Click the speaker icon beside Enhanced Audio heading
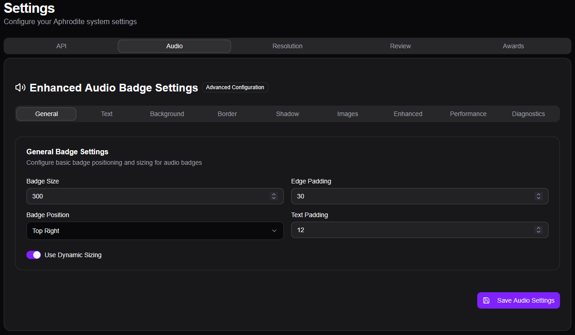 [x=20, y=87]
